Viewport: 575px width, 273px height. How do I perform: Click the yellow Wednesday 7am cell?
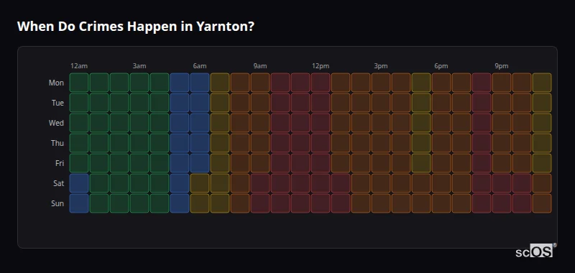pyautogui.click(x=220, y=123)
